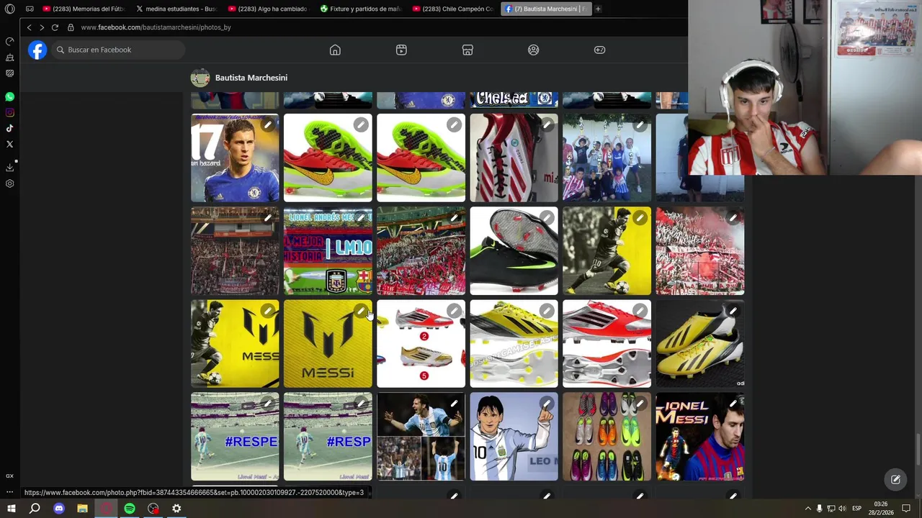Open the GX Corner controller tab icon

pyautogui.click(x=30, y=9)
